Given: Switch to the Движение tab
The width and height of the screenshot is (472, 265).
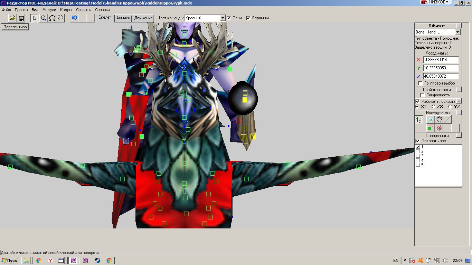Looking at the screenshot, I should [143, 18].
